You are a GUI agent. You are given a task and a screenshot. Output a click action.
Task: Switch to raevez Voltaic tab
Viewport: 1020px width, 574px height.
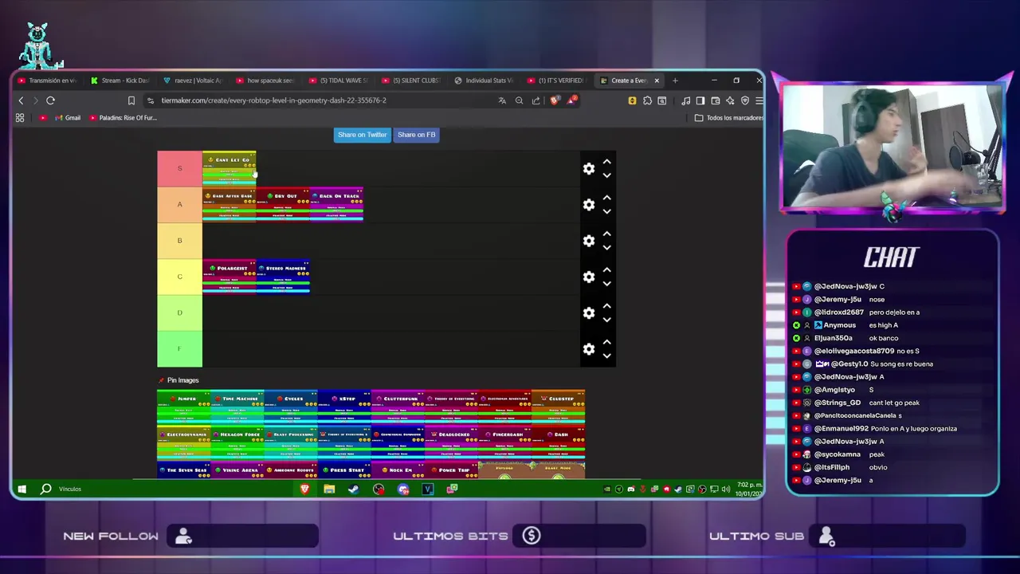pyautogui.click(x=192, y=81)
